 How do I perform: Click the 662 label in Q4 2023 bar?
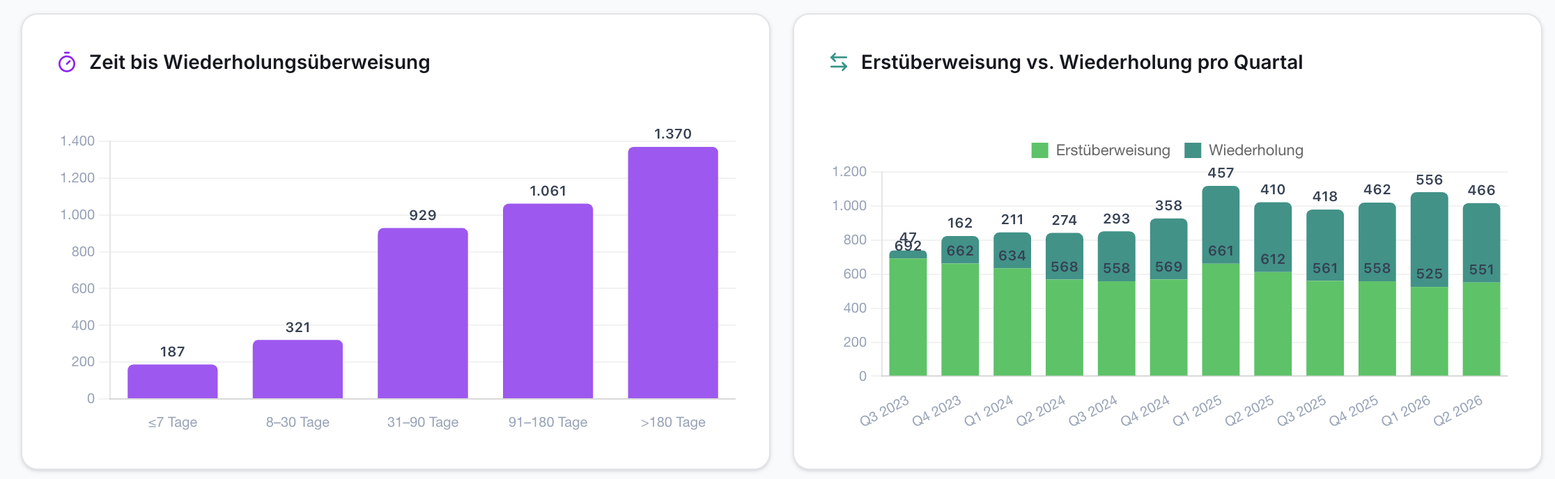(960, 251)
